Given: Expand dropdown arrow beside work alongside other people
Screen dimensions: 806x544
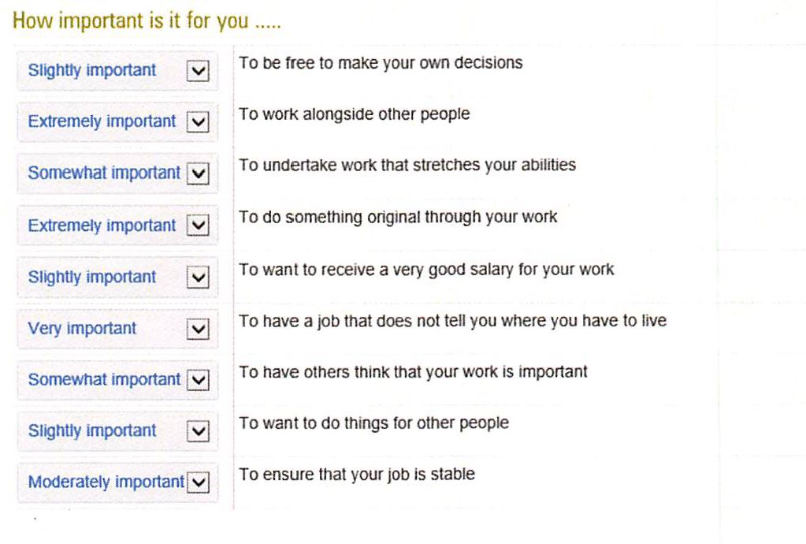Looking at the screenshot, I should (x=200, y=122).
